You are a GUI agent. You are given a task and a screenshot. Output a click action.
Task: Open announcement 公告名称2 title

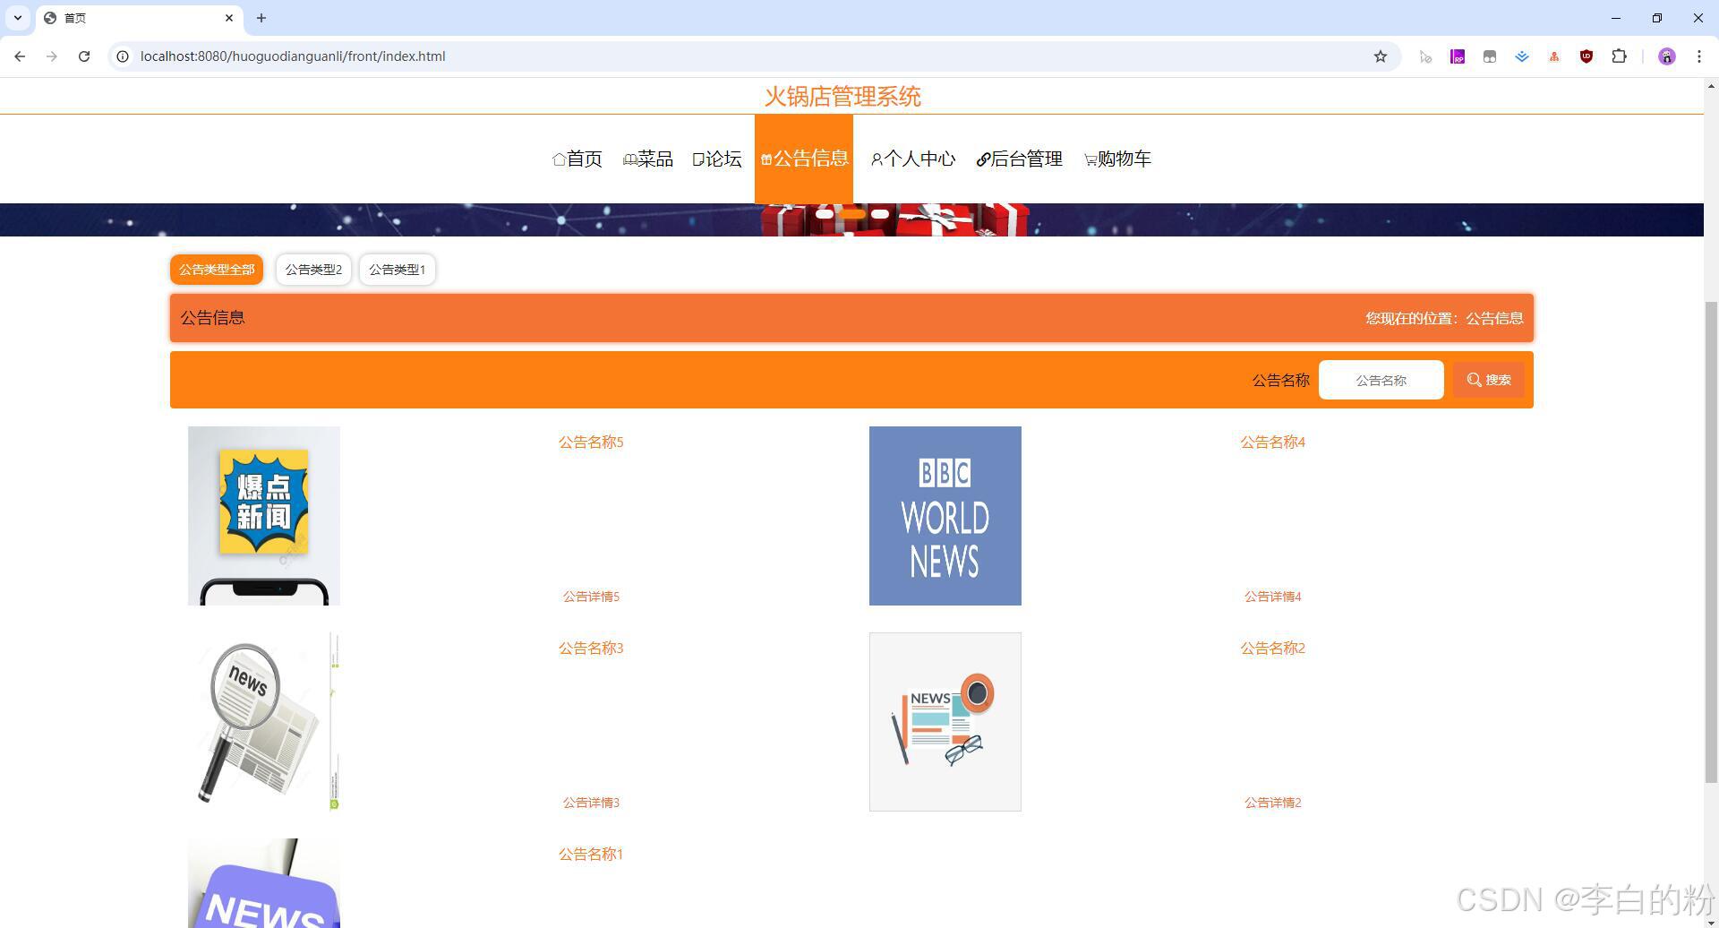tap(1272, 648)
